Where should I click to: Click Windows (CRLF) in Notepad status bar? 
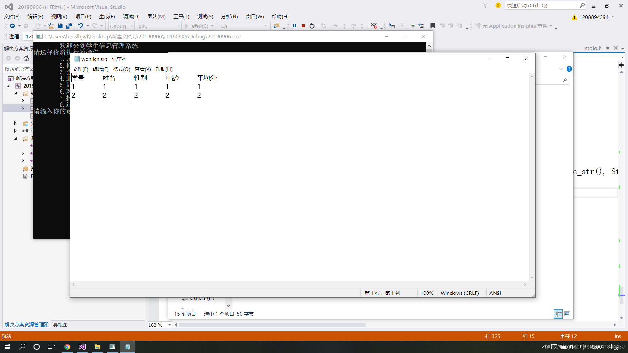(460, 293)
